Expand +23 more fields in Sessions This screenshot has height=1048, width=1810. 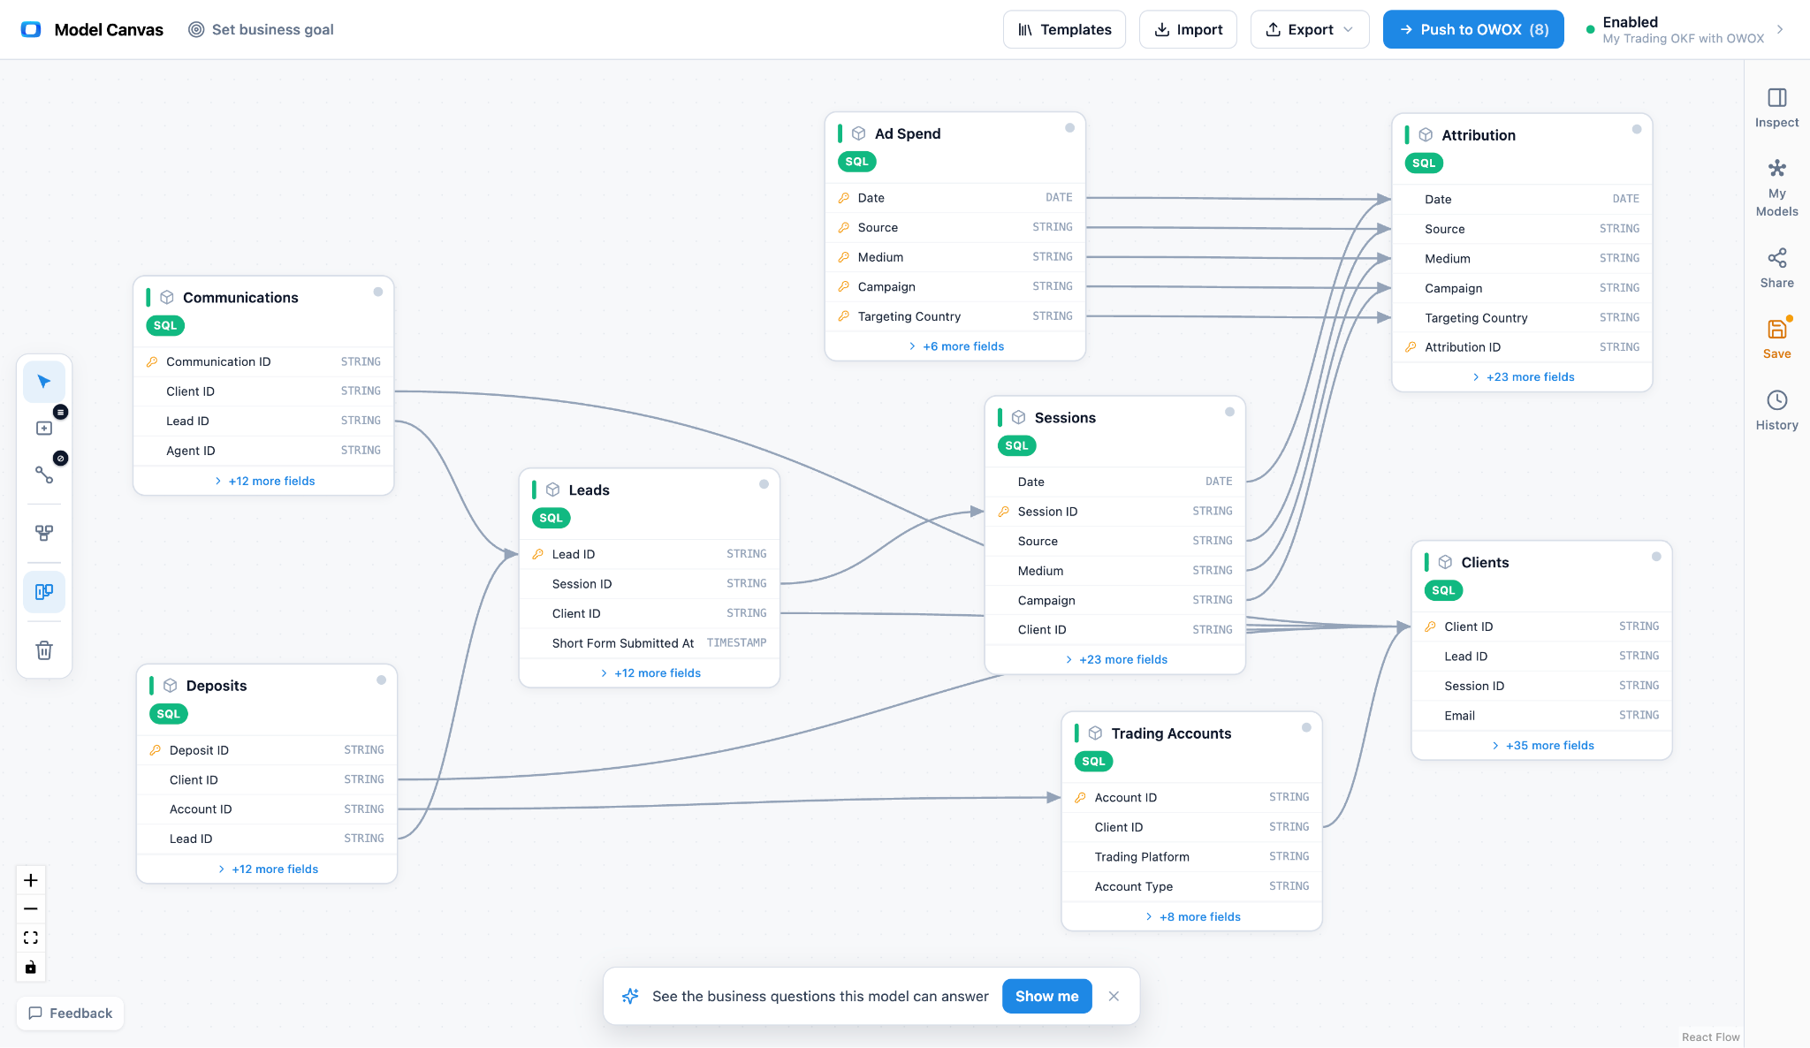click(x=1115, y=659)
